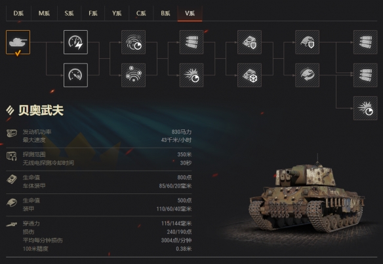Select the middle-right ammunition shells upgrade
The width and height of the screenshot is (383, 264).
tap(365, 75)
